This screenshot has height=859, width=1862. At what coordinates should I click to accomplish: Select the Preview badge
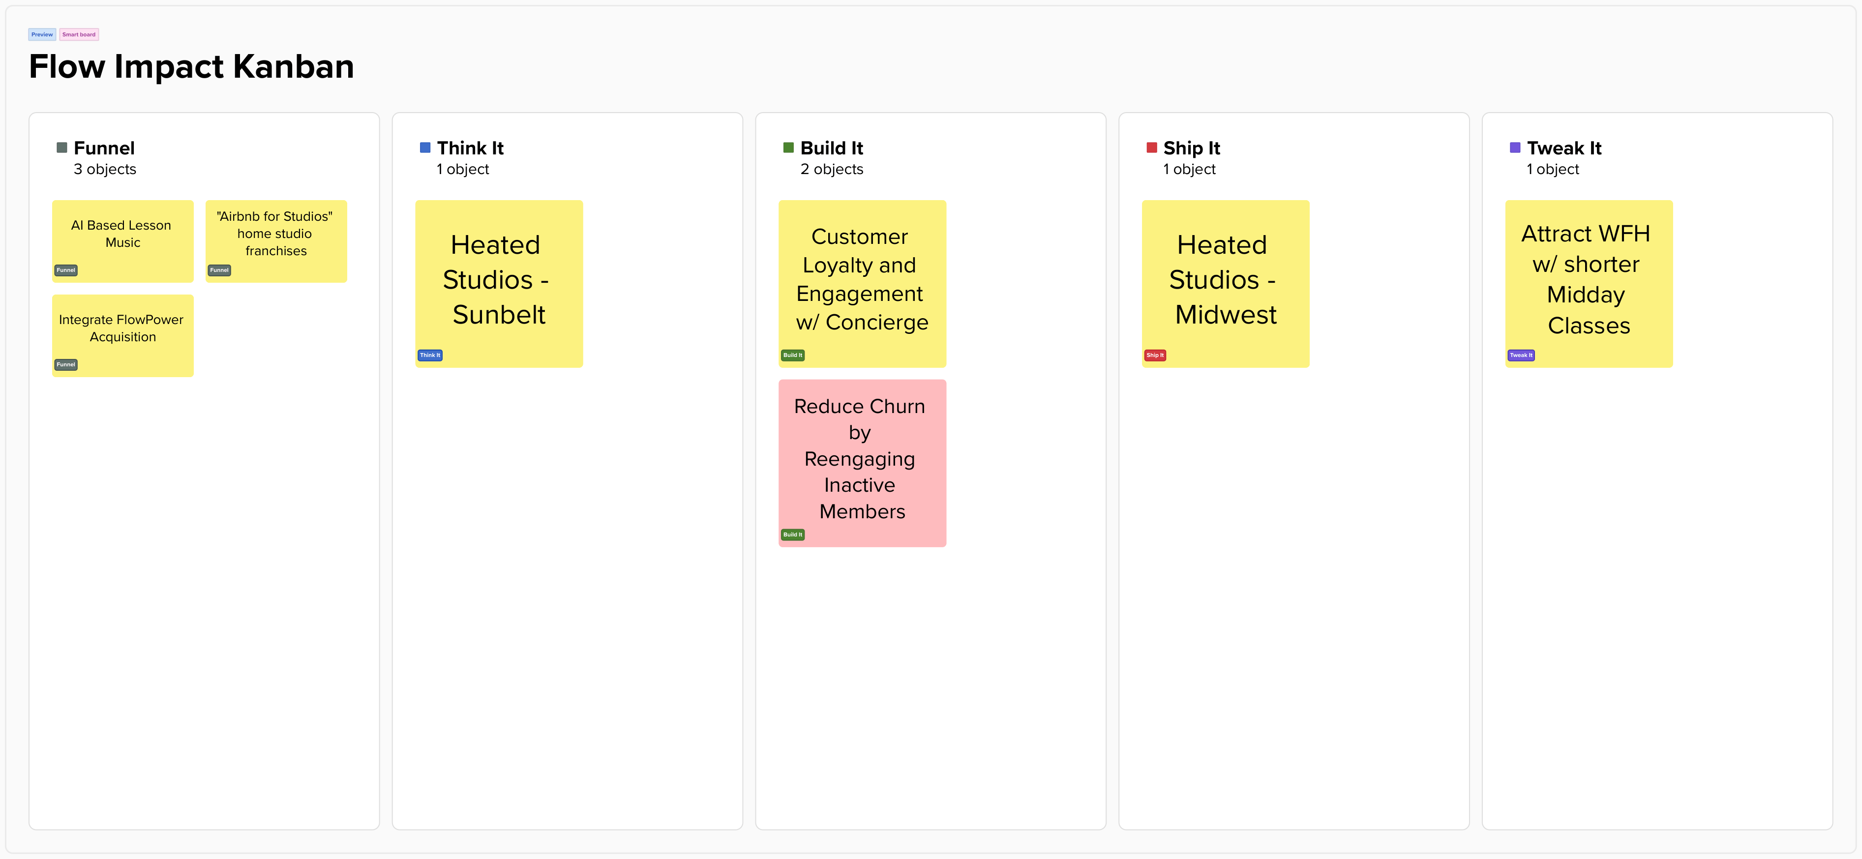coord(41,34)
